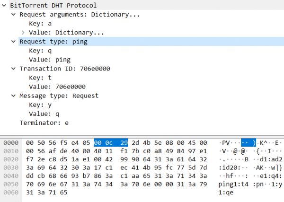Collapse the Request arguments node
Screen dimensions: 284x202
(x=13, y=15)
